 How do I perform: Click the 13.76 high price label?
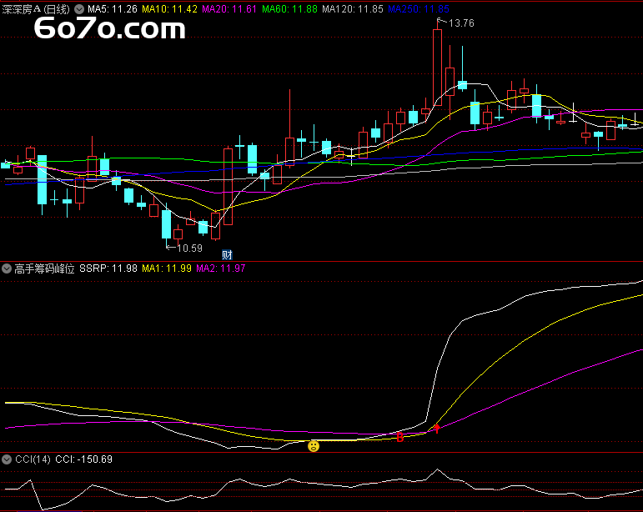461,23
